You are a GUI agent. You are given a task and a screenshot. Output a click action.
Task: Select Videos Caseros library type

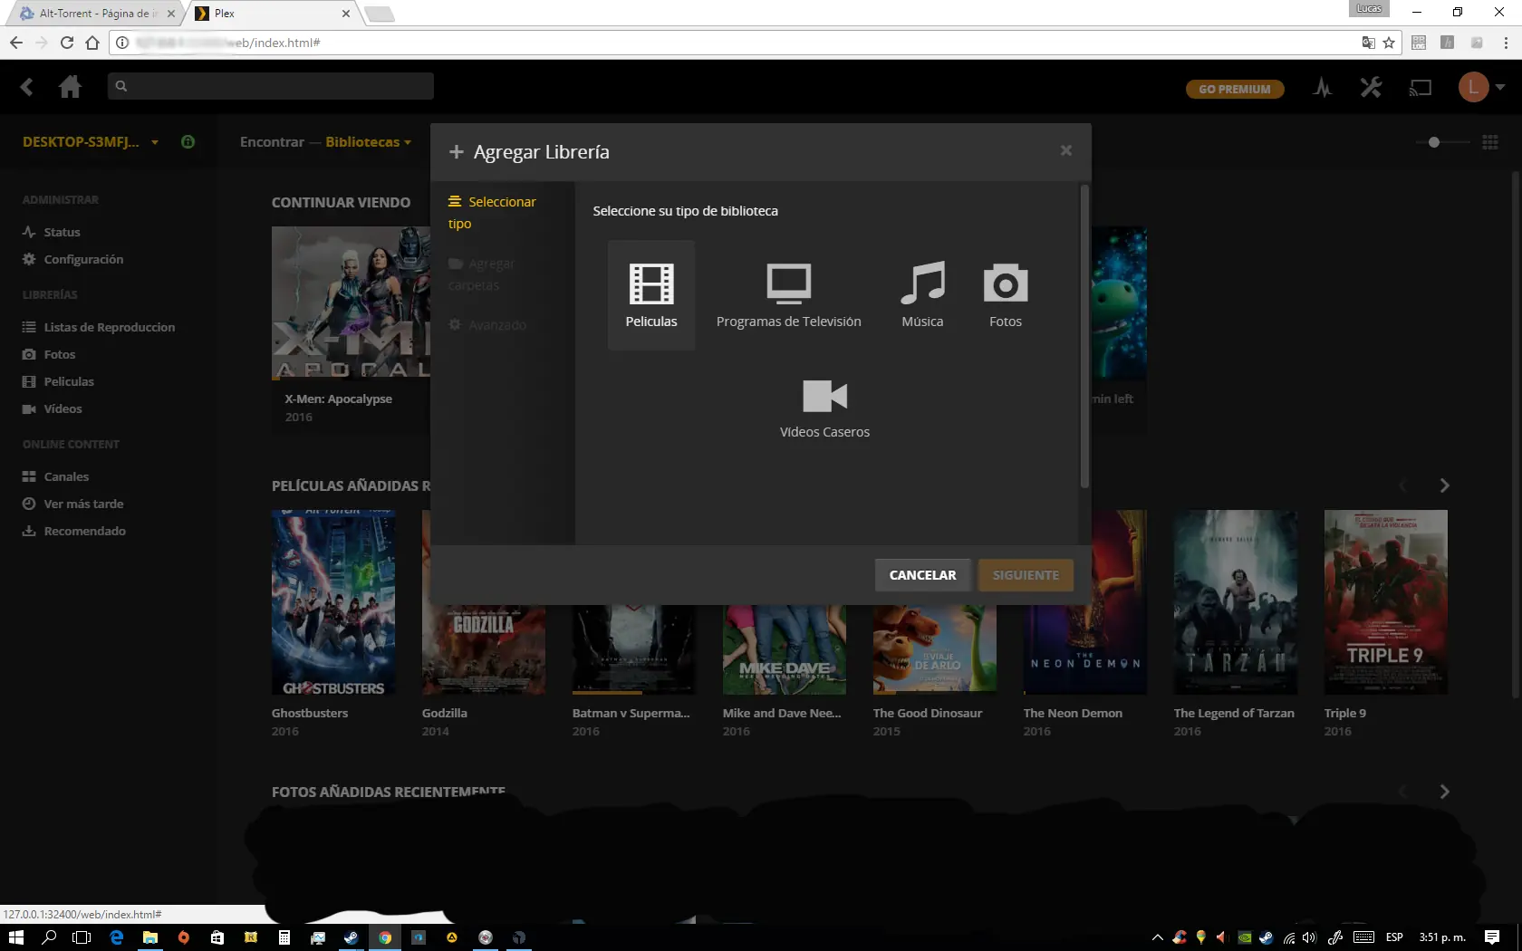[x=824, y=408]
